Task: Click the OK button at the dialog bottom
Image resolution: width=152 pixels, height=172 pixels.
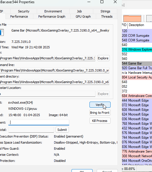Action: (x=82, y=171)
